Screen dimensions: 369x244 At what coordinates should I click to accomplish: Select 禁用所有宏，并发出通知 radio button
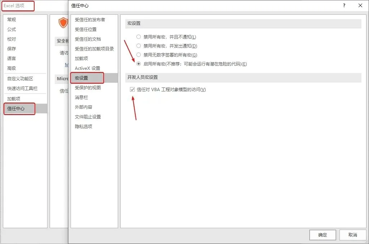(139, 46)
